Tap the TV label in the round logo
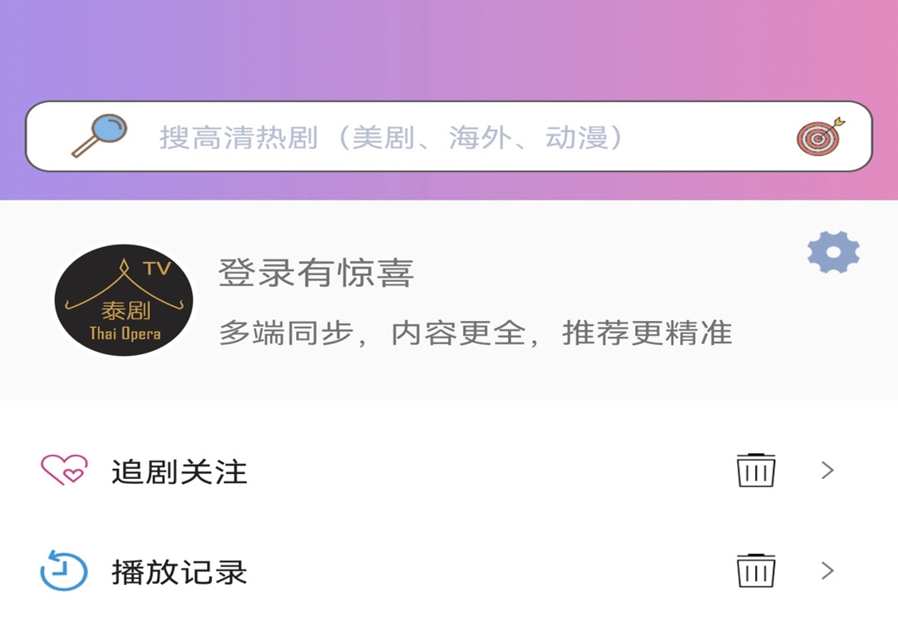898x642 pixels. [x=157, y=268]
